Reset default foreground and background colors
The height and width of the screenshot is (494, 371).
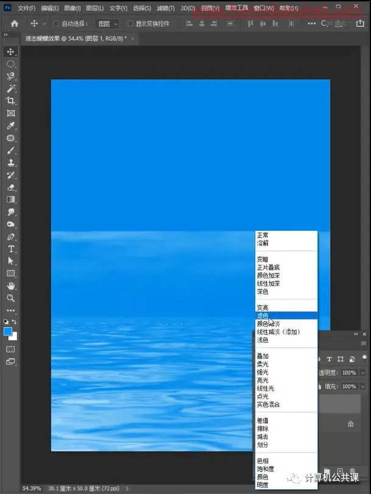(x=6, y=322)
